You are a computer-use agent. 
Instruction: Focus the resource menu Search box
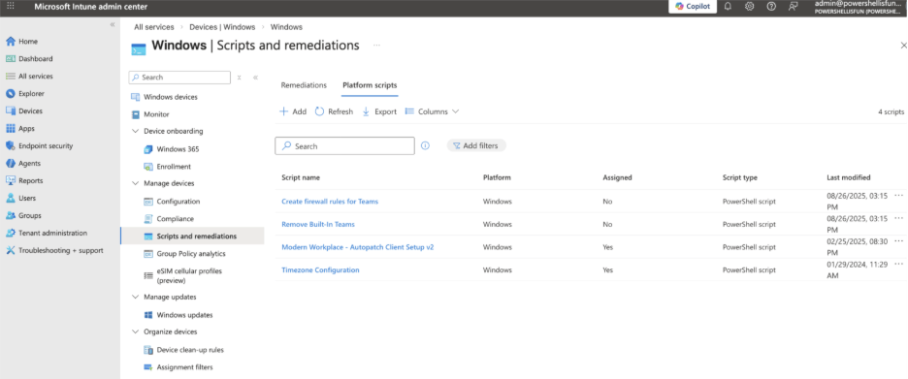coord(179,77)
